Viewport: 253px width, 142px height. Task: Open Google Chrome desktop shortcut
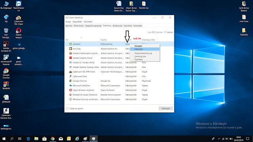coord(6,73)
